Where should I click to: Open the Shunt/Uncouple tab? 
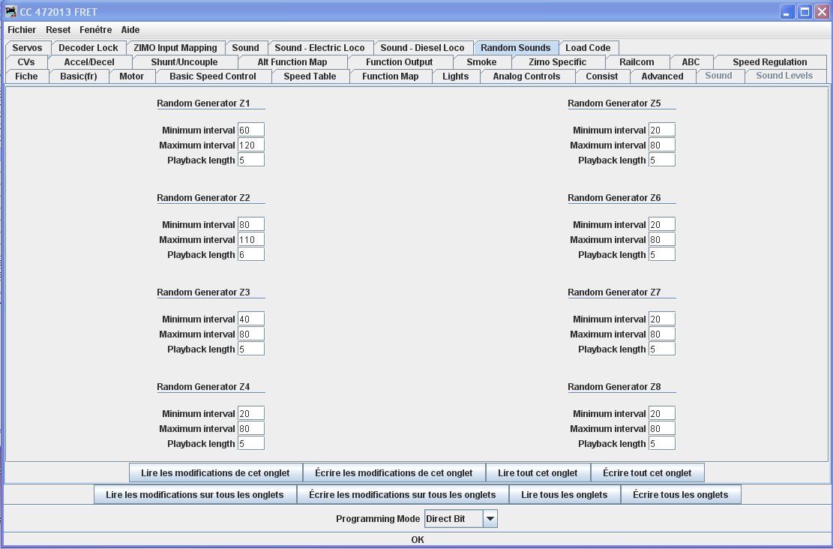pyautogui.click(x=184, y=62)
